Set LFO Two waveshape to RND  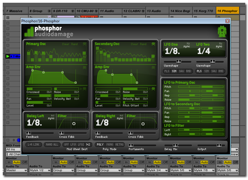click(221, 71)
